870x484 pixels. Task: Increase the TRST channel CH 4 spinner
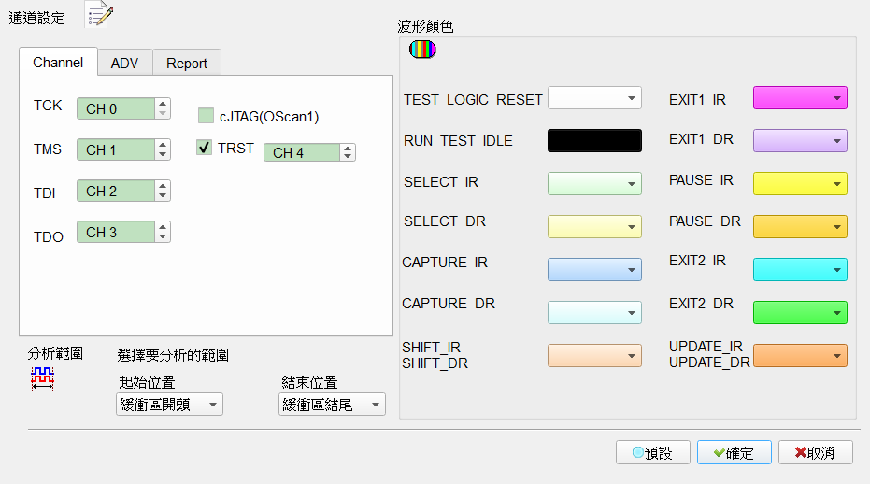tap(348, 149)
